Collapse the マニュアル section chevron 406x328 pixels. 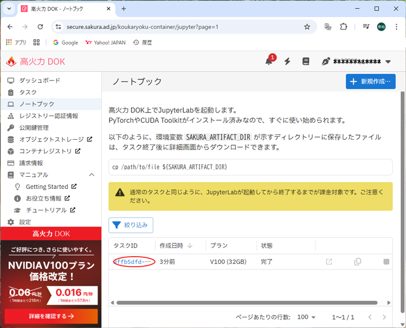click(92, 175)
